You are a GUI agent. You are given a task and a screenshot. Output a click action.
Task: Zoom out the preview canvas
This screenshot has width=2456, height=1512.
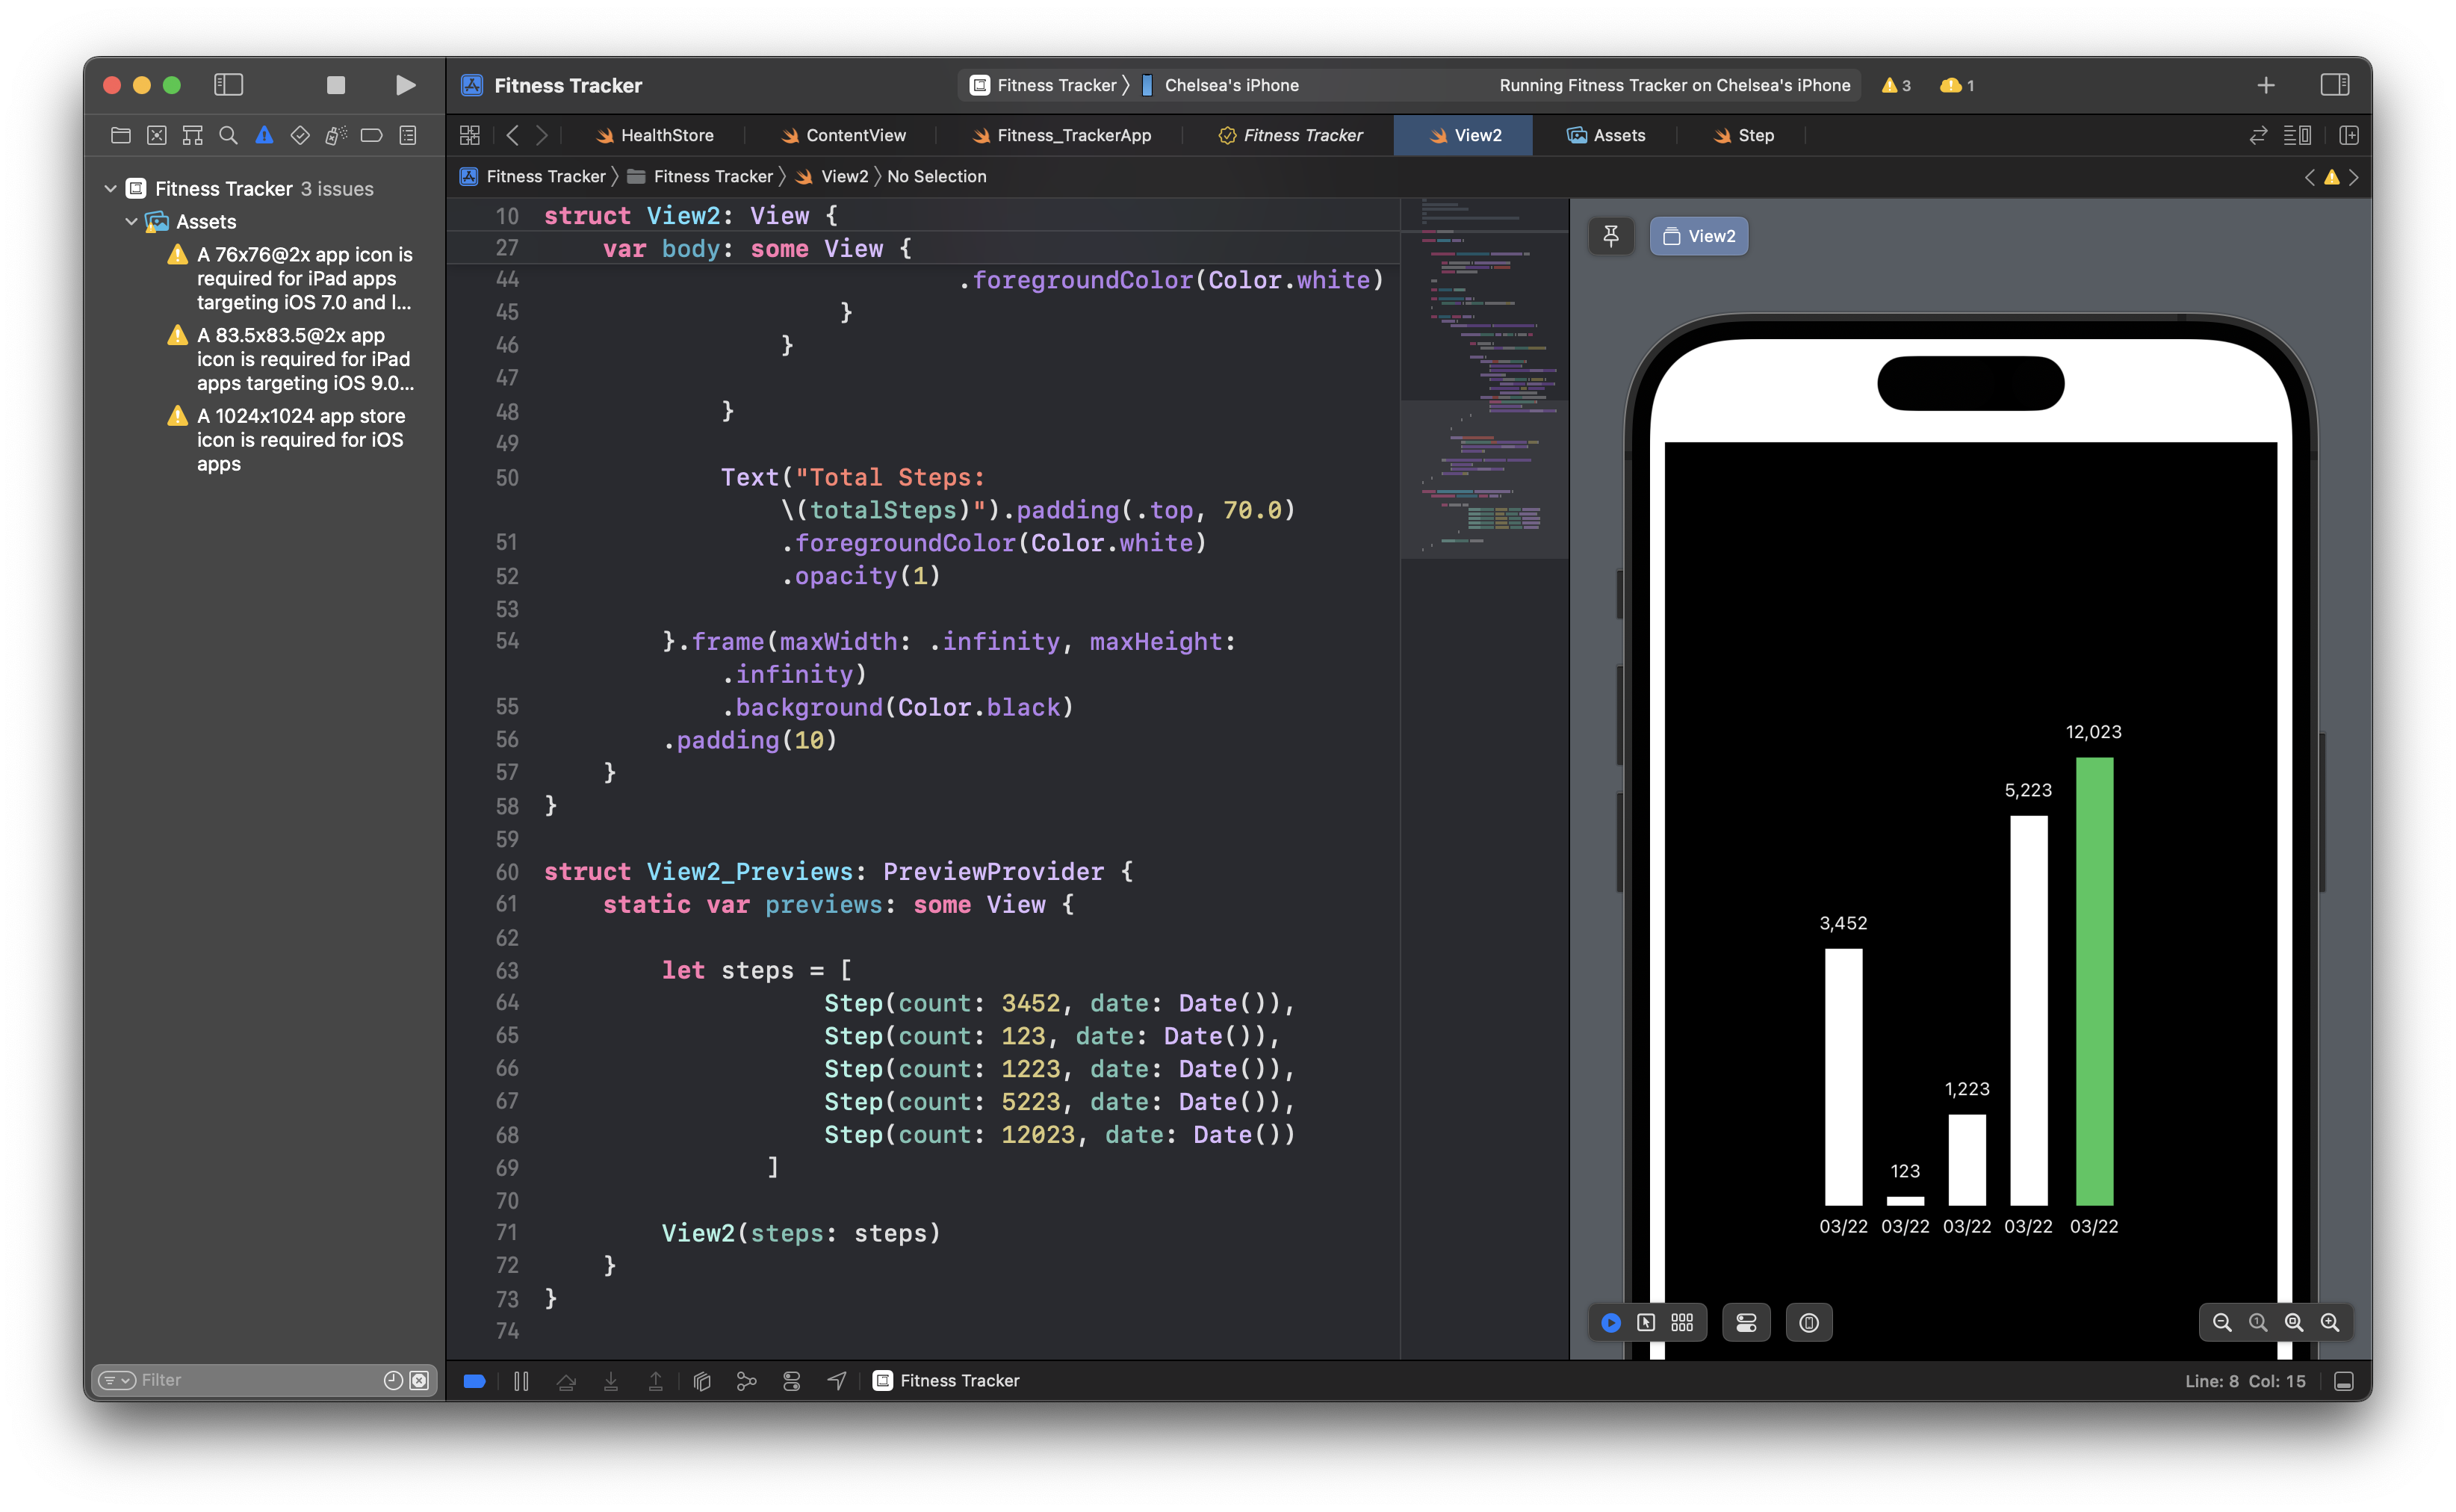tap(2222, 1322)
